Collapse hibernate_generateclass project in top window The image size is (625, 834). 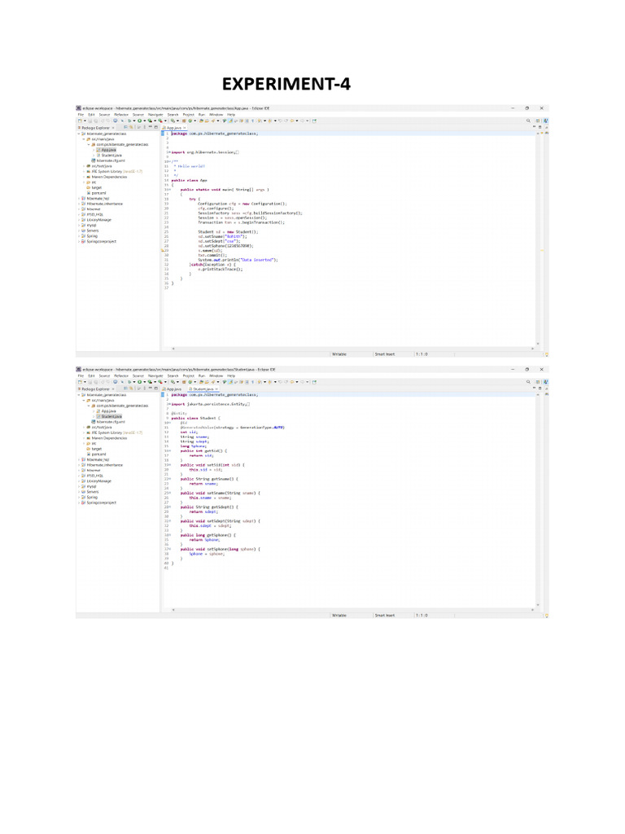click(x=79, y=134)
